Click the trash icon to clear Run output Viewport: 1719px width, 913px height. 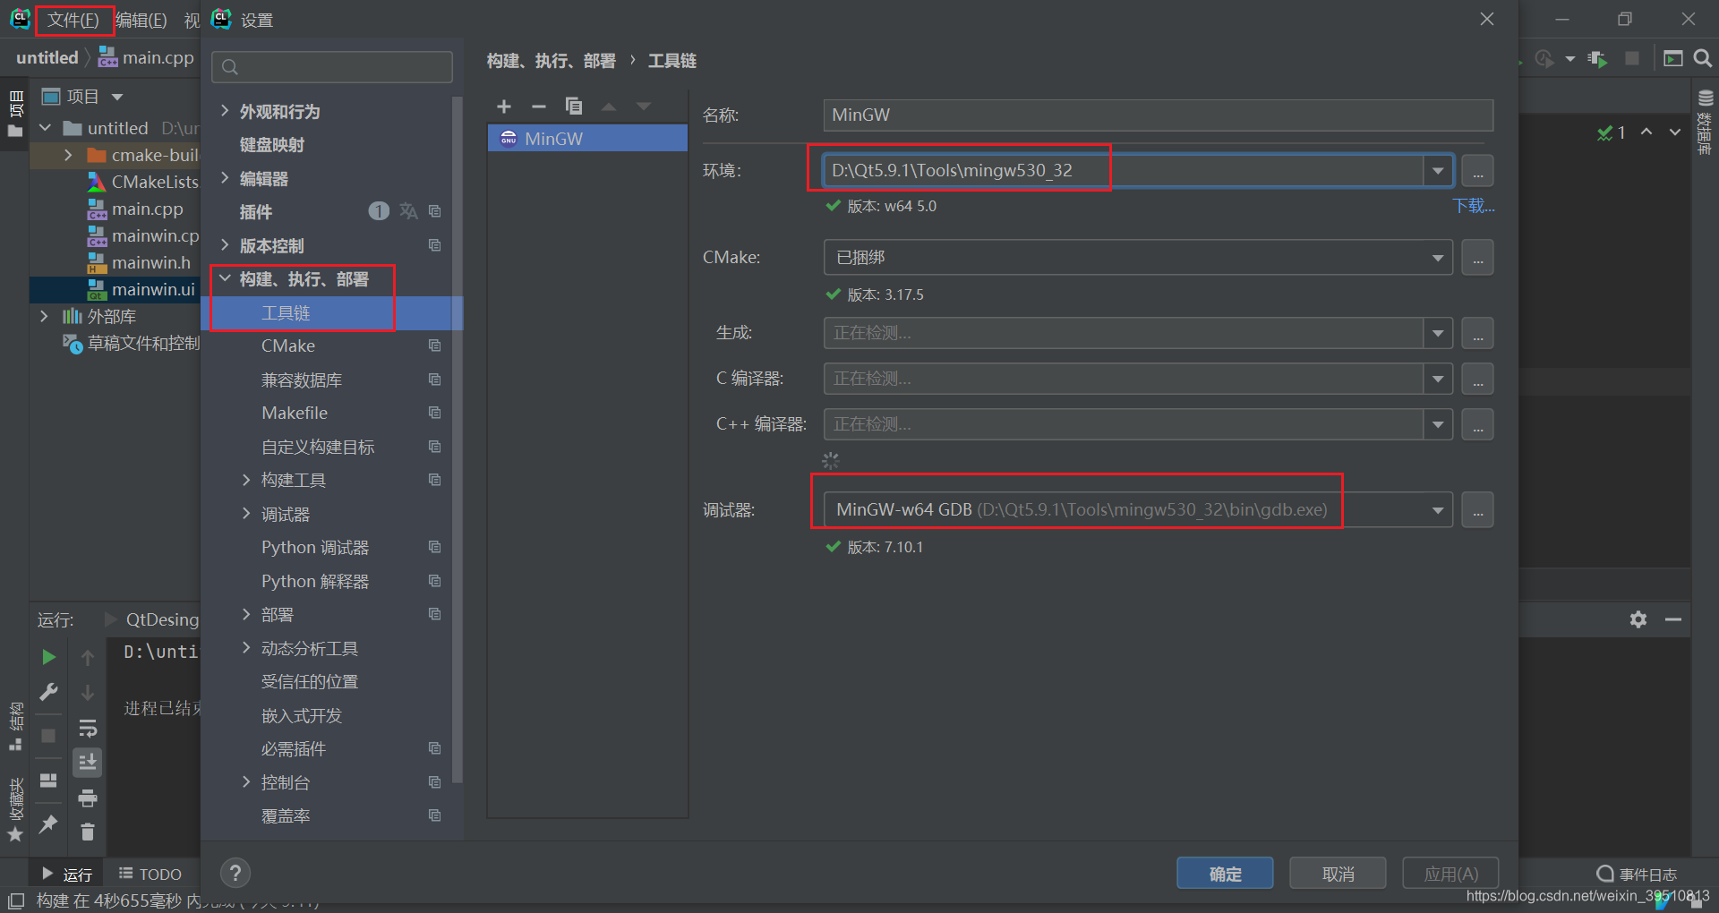click(x=88, y=832)
